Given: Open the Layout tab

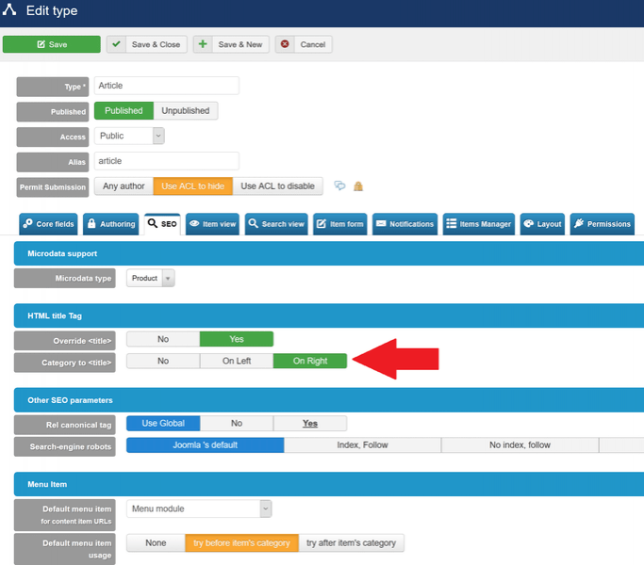Looking at the screenshot, I should [x=542, y=224].
